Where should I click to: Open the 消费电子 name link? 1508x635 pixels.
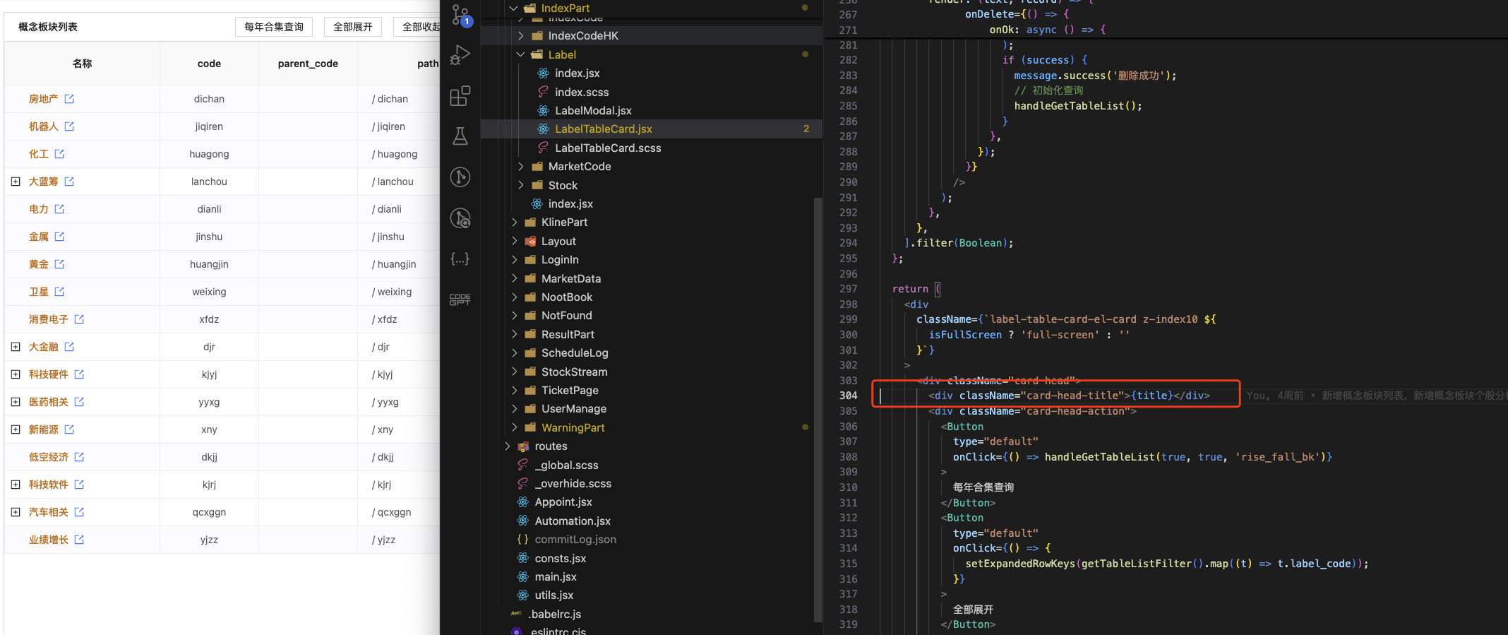coord(49,319)
